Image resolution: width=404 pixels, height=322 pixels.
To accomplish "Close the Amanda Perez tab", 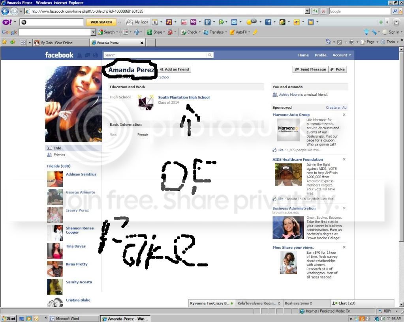I will click(142, 43).
